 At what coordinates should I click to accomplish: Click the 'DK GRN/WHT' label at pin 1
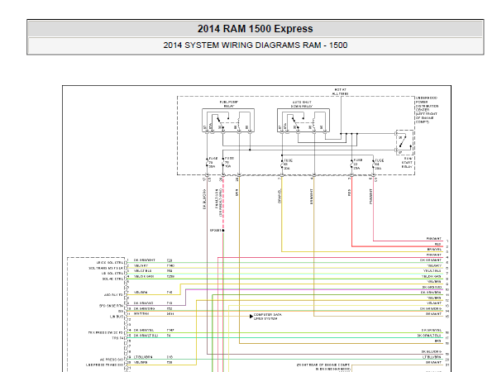click(x=144, y=260)
